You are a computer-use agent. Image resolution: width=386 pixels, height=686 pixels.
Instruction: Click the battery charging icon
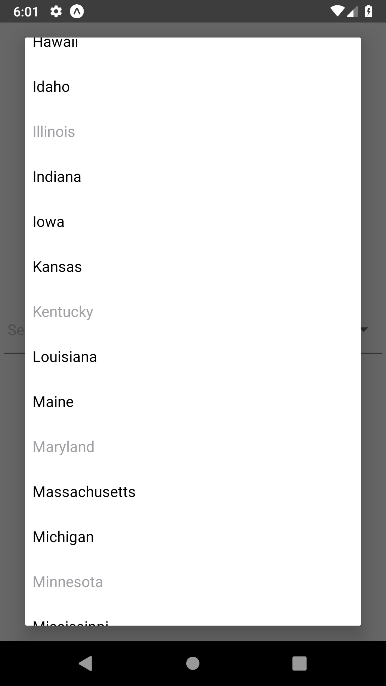click(369, 11)
